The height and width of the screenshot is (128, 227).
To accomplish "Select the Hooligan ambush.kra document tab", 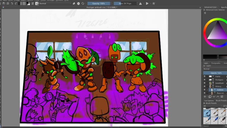I will (102, 7).
